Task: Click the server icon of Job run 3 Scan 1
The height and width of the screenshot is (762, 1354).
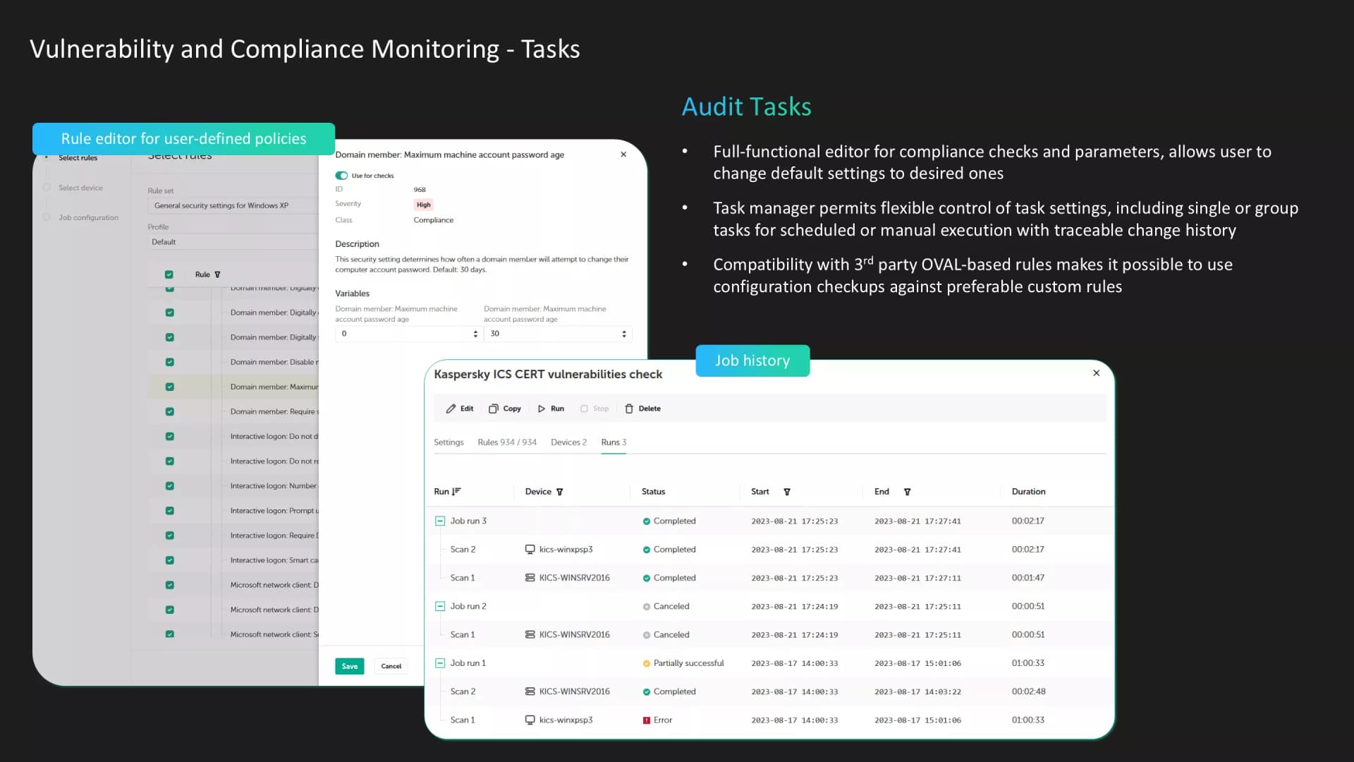Action: [x=530, y=578]
